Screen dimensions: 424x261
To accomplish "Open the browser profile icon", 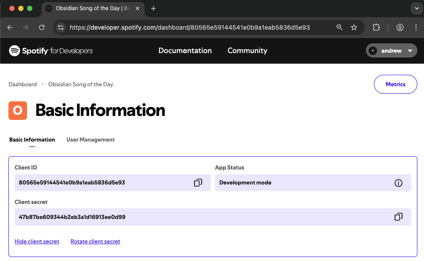I will click(x=400, y=27).
